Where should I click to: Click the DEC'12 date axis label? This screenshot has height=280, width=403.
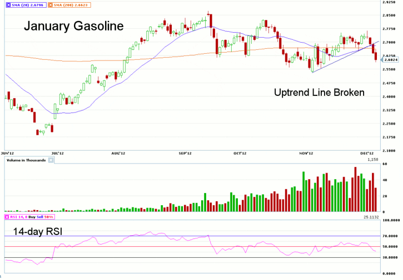367,152
